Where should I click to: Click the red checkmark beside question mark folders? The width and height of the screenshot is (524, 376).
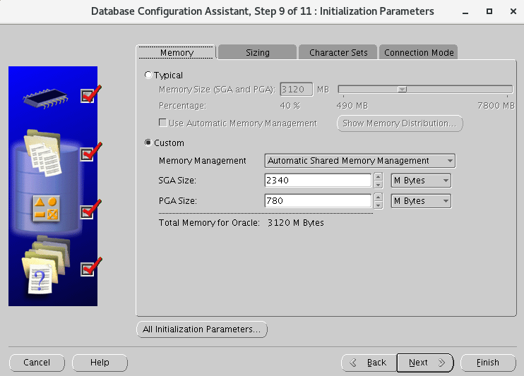pos(89,268)
